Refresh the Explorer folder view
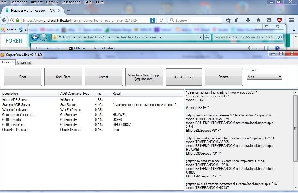 pyautogui.click(x=207, y=38)
